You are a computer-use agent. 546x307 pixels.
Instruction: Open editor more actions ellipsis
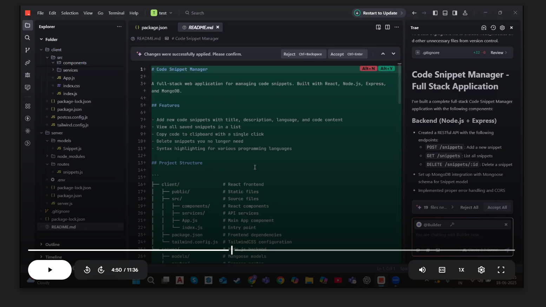click(396, 27)
